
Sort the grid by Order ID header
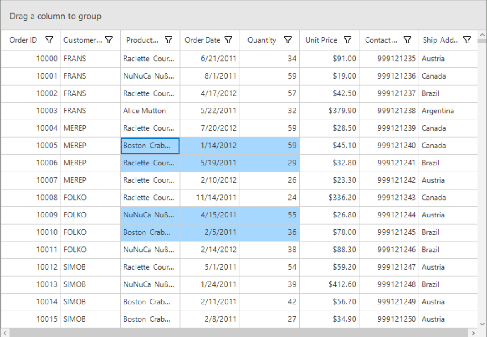coord(24,40)
